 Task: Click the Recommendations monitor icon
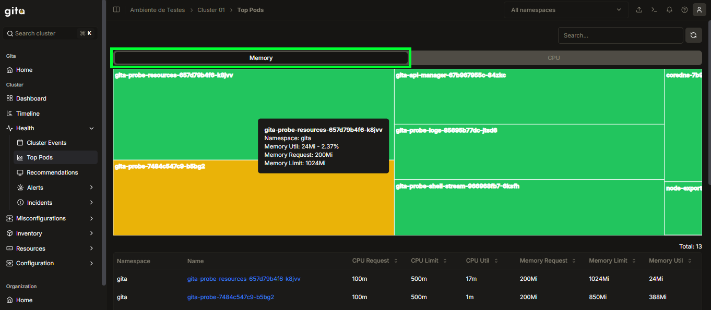(20, 172)
